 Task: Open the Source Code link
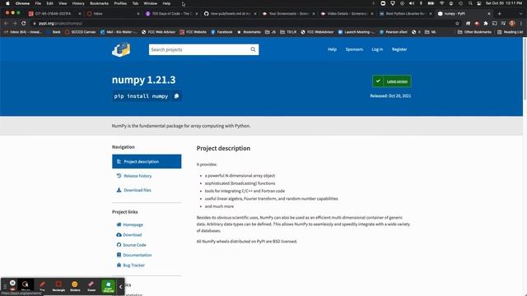pos(131,245)
